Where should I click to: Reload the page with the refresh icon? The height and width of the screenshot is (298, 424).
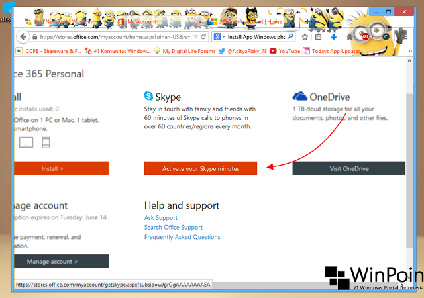point(203,37)
